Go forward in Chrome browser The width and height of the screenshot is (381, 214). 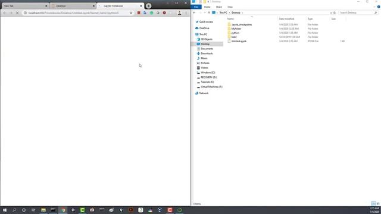click(11, 13)
